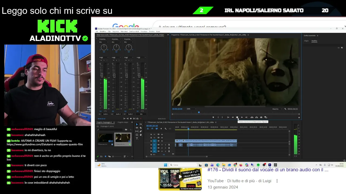Solo audio track A2 in timeline
Screen dimensions: 346x194
[x=165, y=148]
